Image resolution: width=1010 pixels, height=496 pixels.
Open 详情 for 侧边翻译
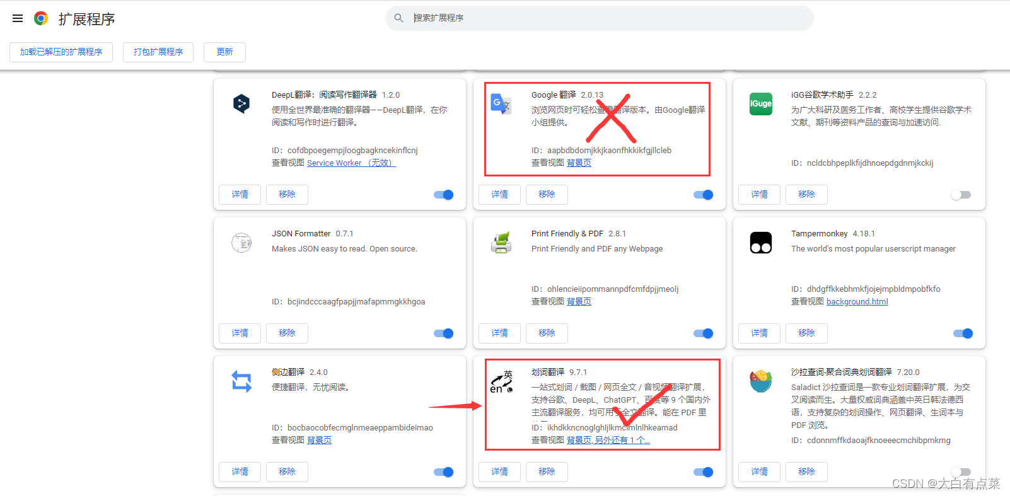click(240, 472)
